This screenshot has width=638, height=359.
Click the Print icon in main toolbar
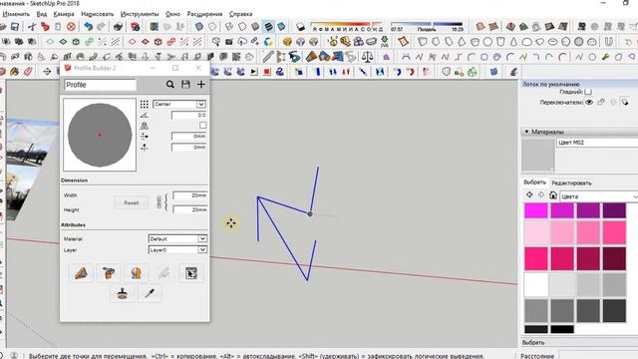[118, 27]
